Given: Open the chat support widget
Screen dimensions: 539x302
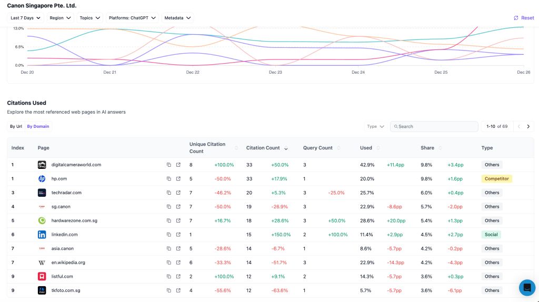Looking at the screenshot, I should (x=527, y=287).
